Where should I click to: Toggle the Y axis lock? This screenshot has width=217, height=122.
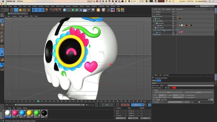tap(38, 10)
